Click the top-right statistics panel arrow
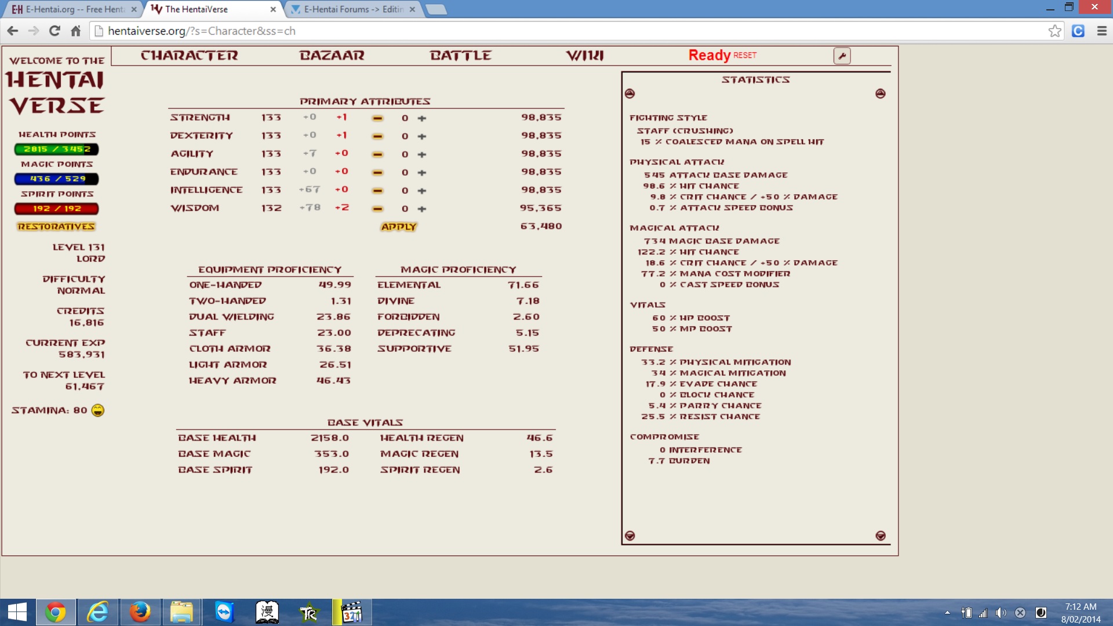Image resolution: width=1113 pixels, height=626 pixels. (x=881, y=93)
